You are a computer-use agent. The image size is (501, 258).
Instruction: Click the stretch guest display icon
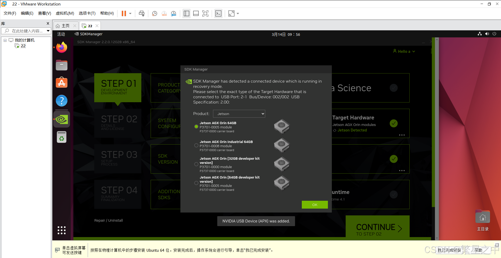(x=231, y=14)
